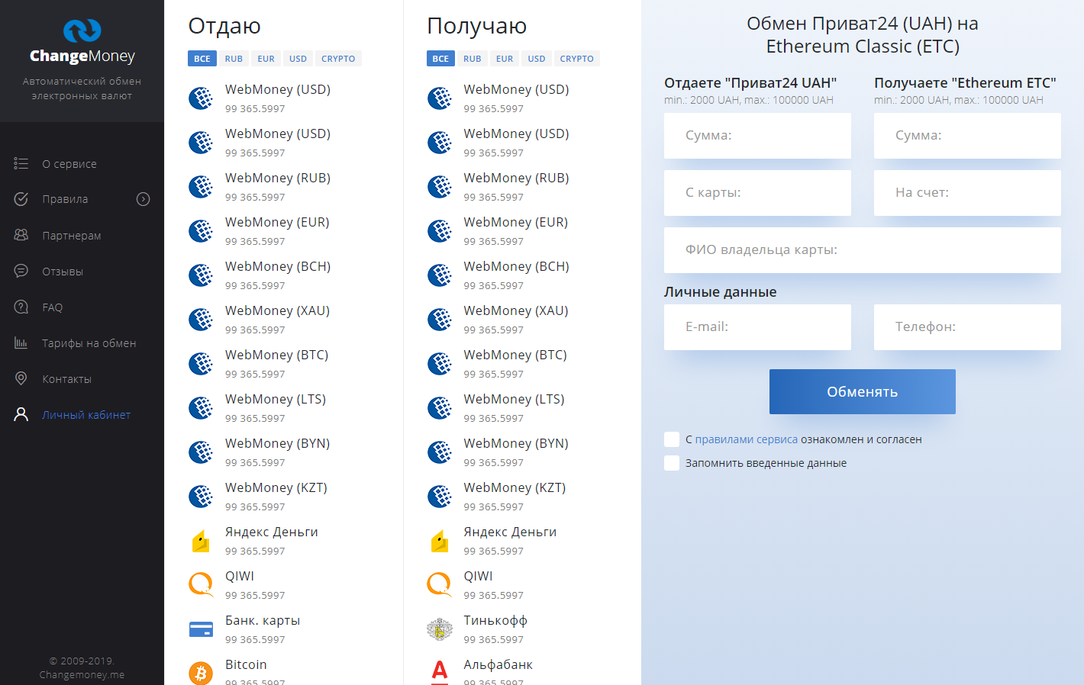Focus the Телефон input field

(967, 327)
